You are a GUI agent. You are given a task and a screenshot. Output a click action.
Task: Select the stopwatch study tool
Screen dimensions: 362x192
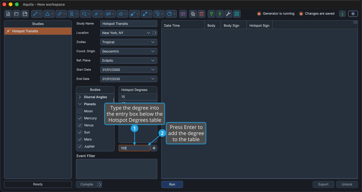(x=122, y=14)
